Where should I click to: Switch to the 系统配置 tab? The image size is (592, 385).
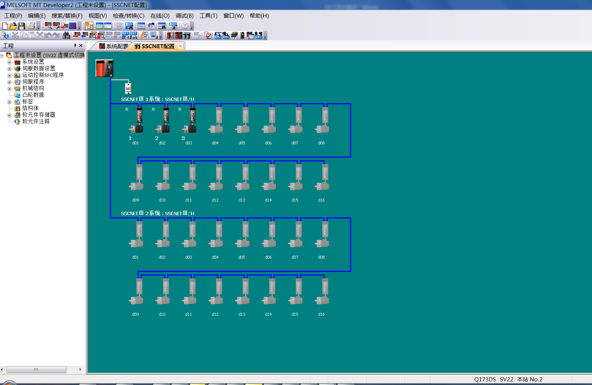tap(114, 46)
